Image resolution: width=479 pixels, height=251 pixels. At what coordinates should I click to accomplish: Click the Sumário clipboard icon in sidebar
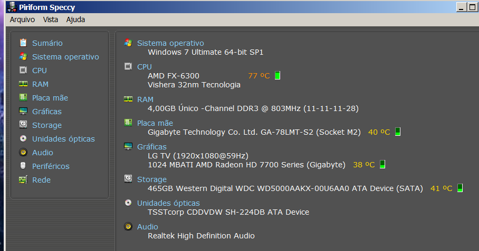[23, 43]
